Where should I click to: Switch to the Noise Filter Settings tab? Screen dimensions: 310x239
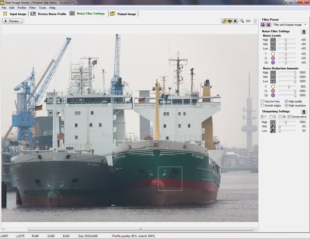coord(88,14)
